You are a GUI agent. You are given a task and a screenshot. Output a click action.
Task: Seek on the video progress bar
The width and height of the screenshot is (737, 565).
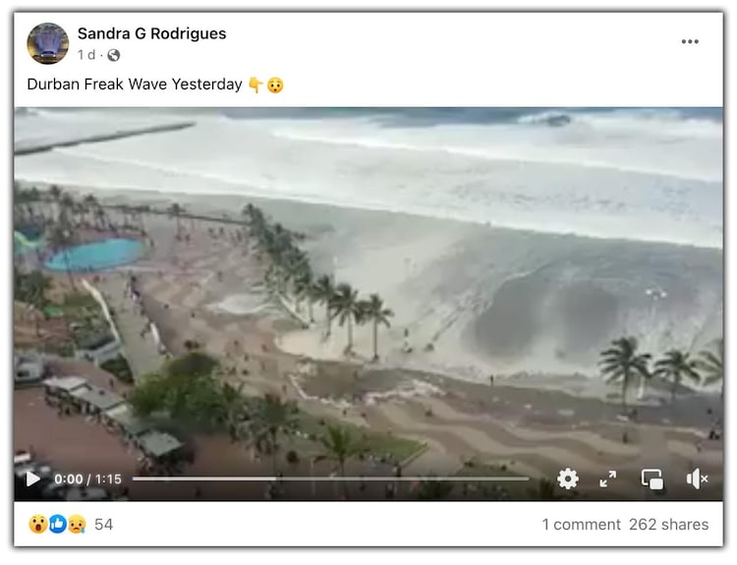click(330, 479)
